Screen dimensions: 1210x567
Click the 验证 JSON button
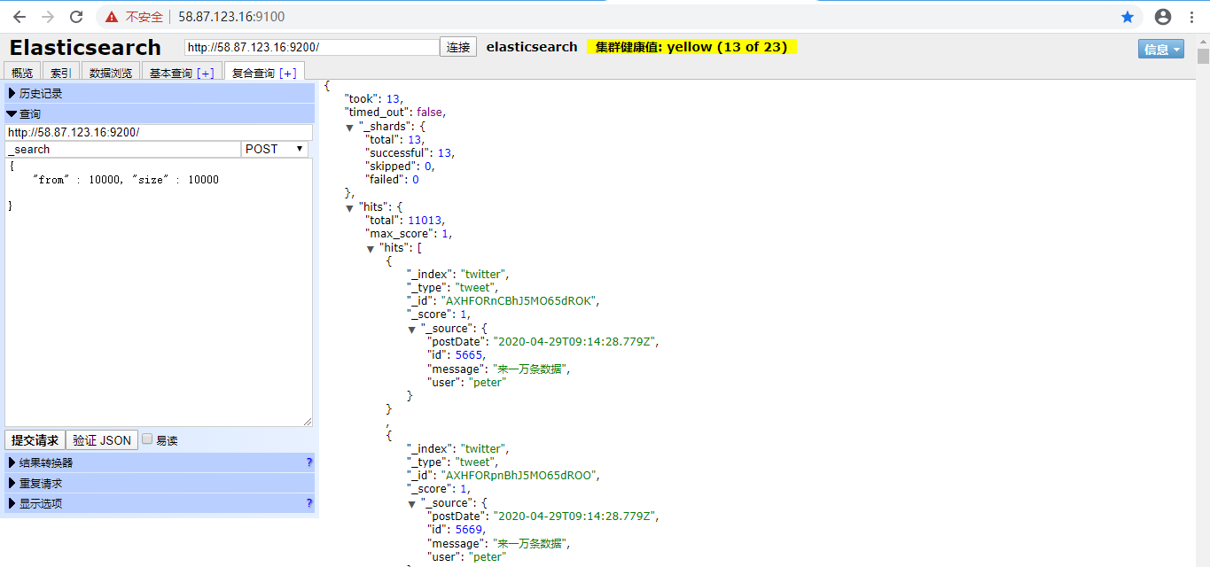[102, 440]
